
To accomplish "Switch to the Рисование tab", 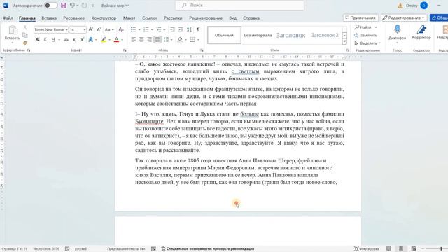I will coord(73,17).
